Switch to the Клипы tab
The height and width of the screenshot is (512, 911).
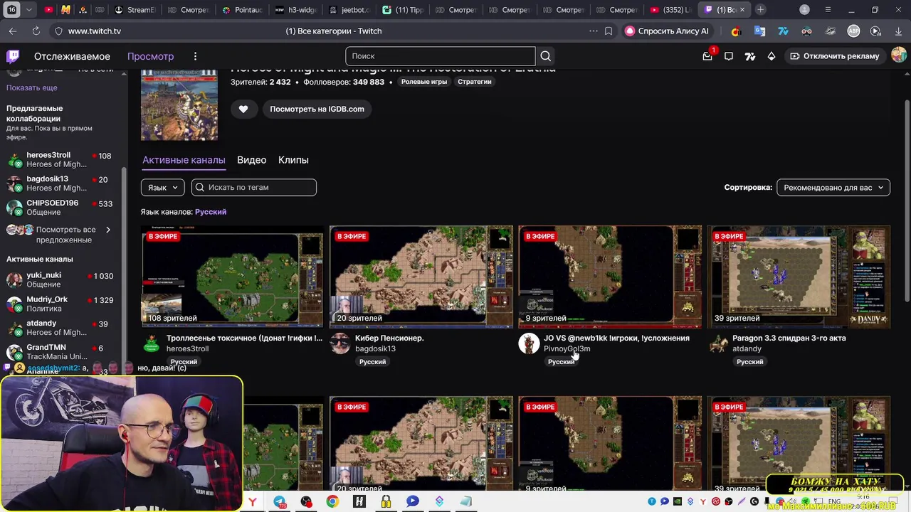pyautogui.click(x=293, y=160)
